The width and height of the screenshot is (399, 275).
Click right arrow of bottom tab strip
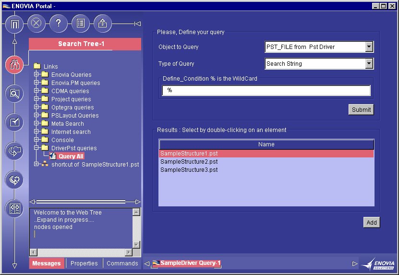coord(355,263)
